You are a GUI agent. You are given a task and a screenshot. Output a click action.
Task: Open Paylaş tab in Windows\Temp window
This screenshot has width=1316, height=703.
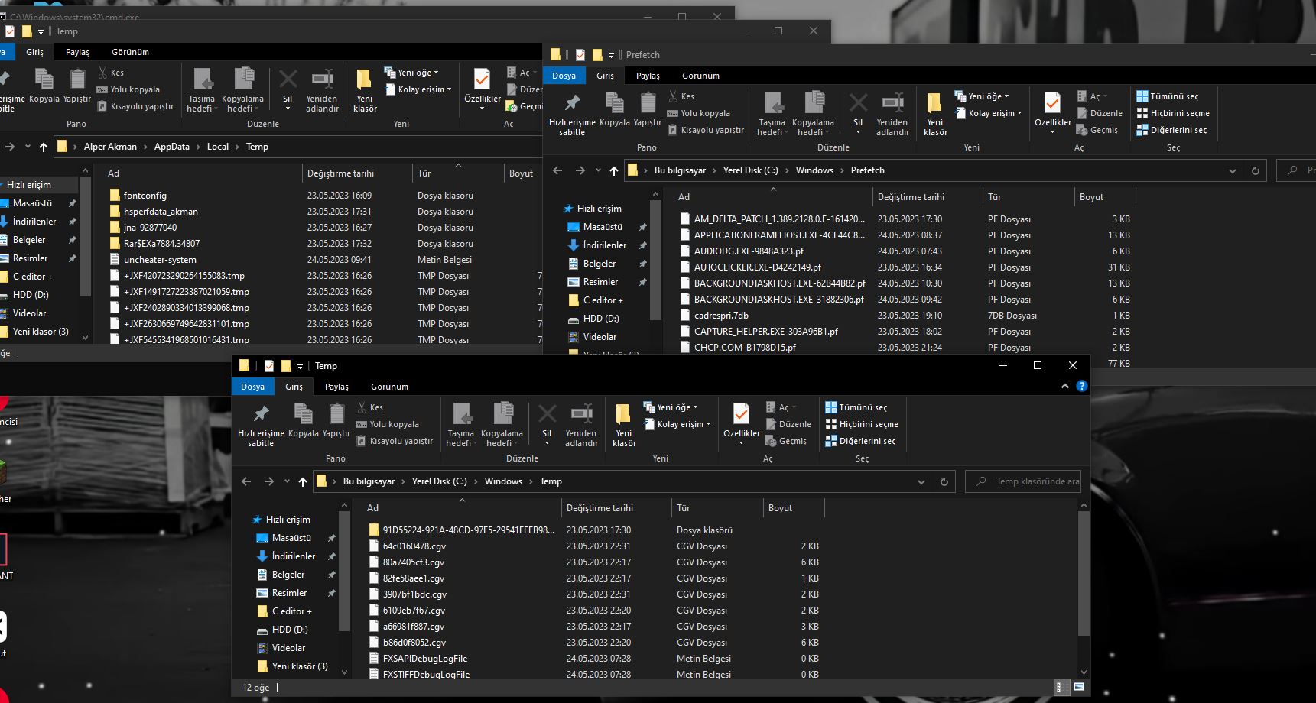coord(336,387)
